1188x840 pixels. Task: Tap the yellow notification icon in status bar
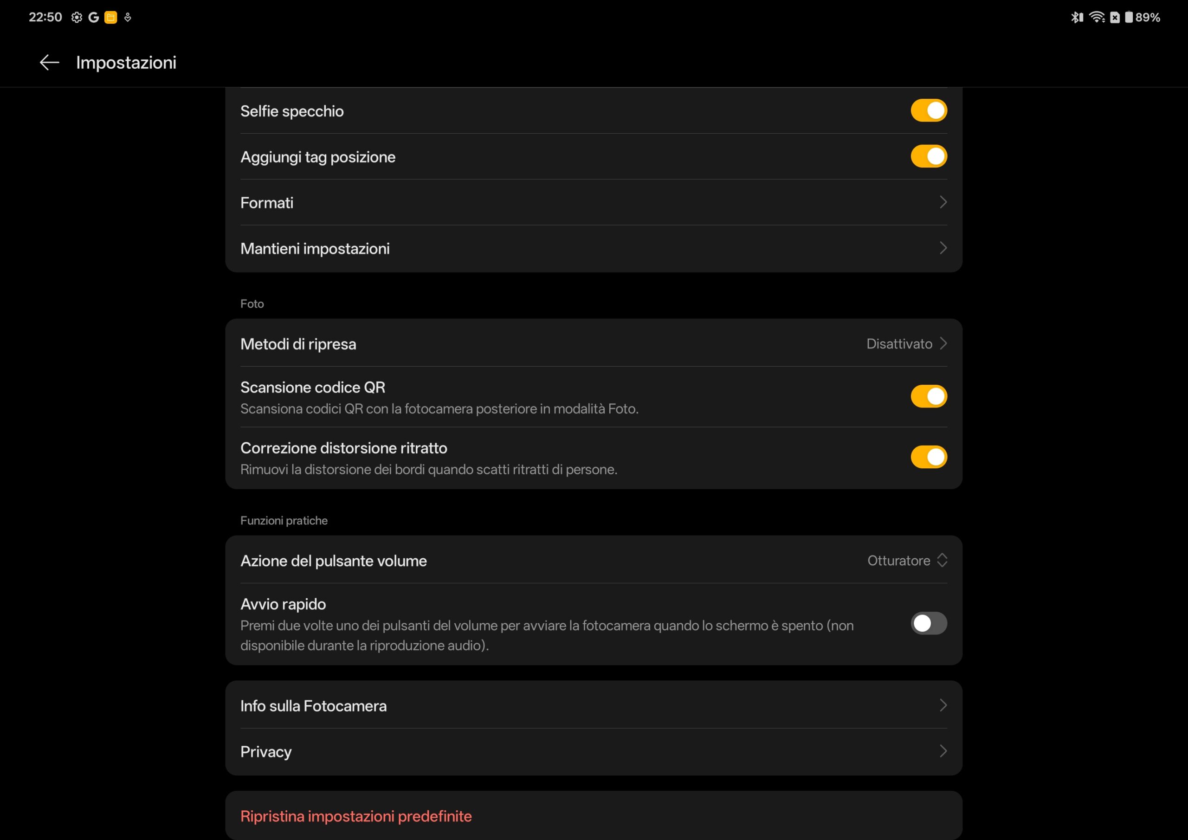click(x=111, y=18)
